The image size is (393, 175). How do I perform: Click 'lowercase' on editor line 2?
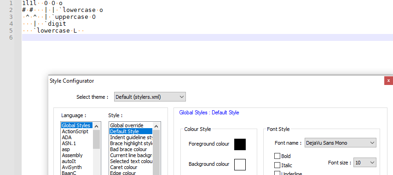(79, 10)
